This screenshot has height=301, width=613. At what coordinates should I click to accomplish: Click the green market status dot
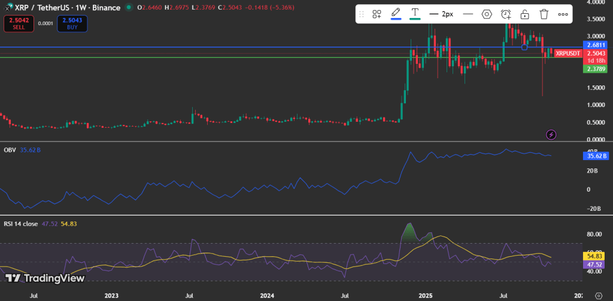(x=128, y=7)
